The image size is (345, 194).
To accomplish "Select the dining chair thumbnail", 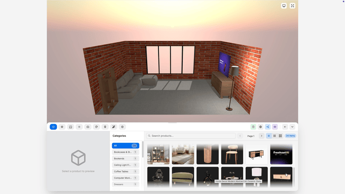I will [232, 154].
